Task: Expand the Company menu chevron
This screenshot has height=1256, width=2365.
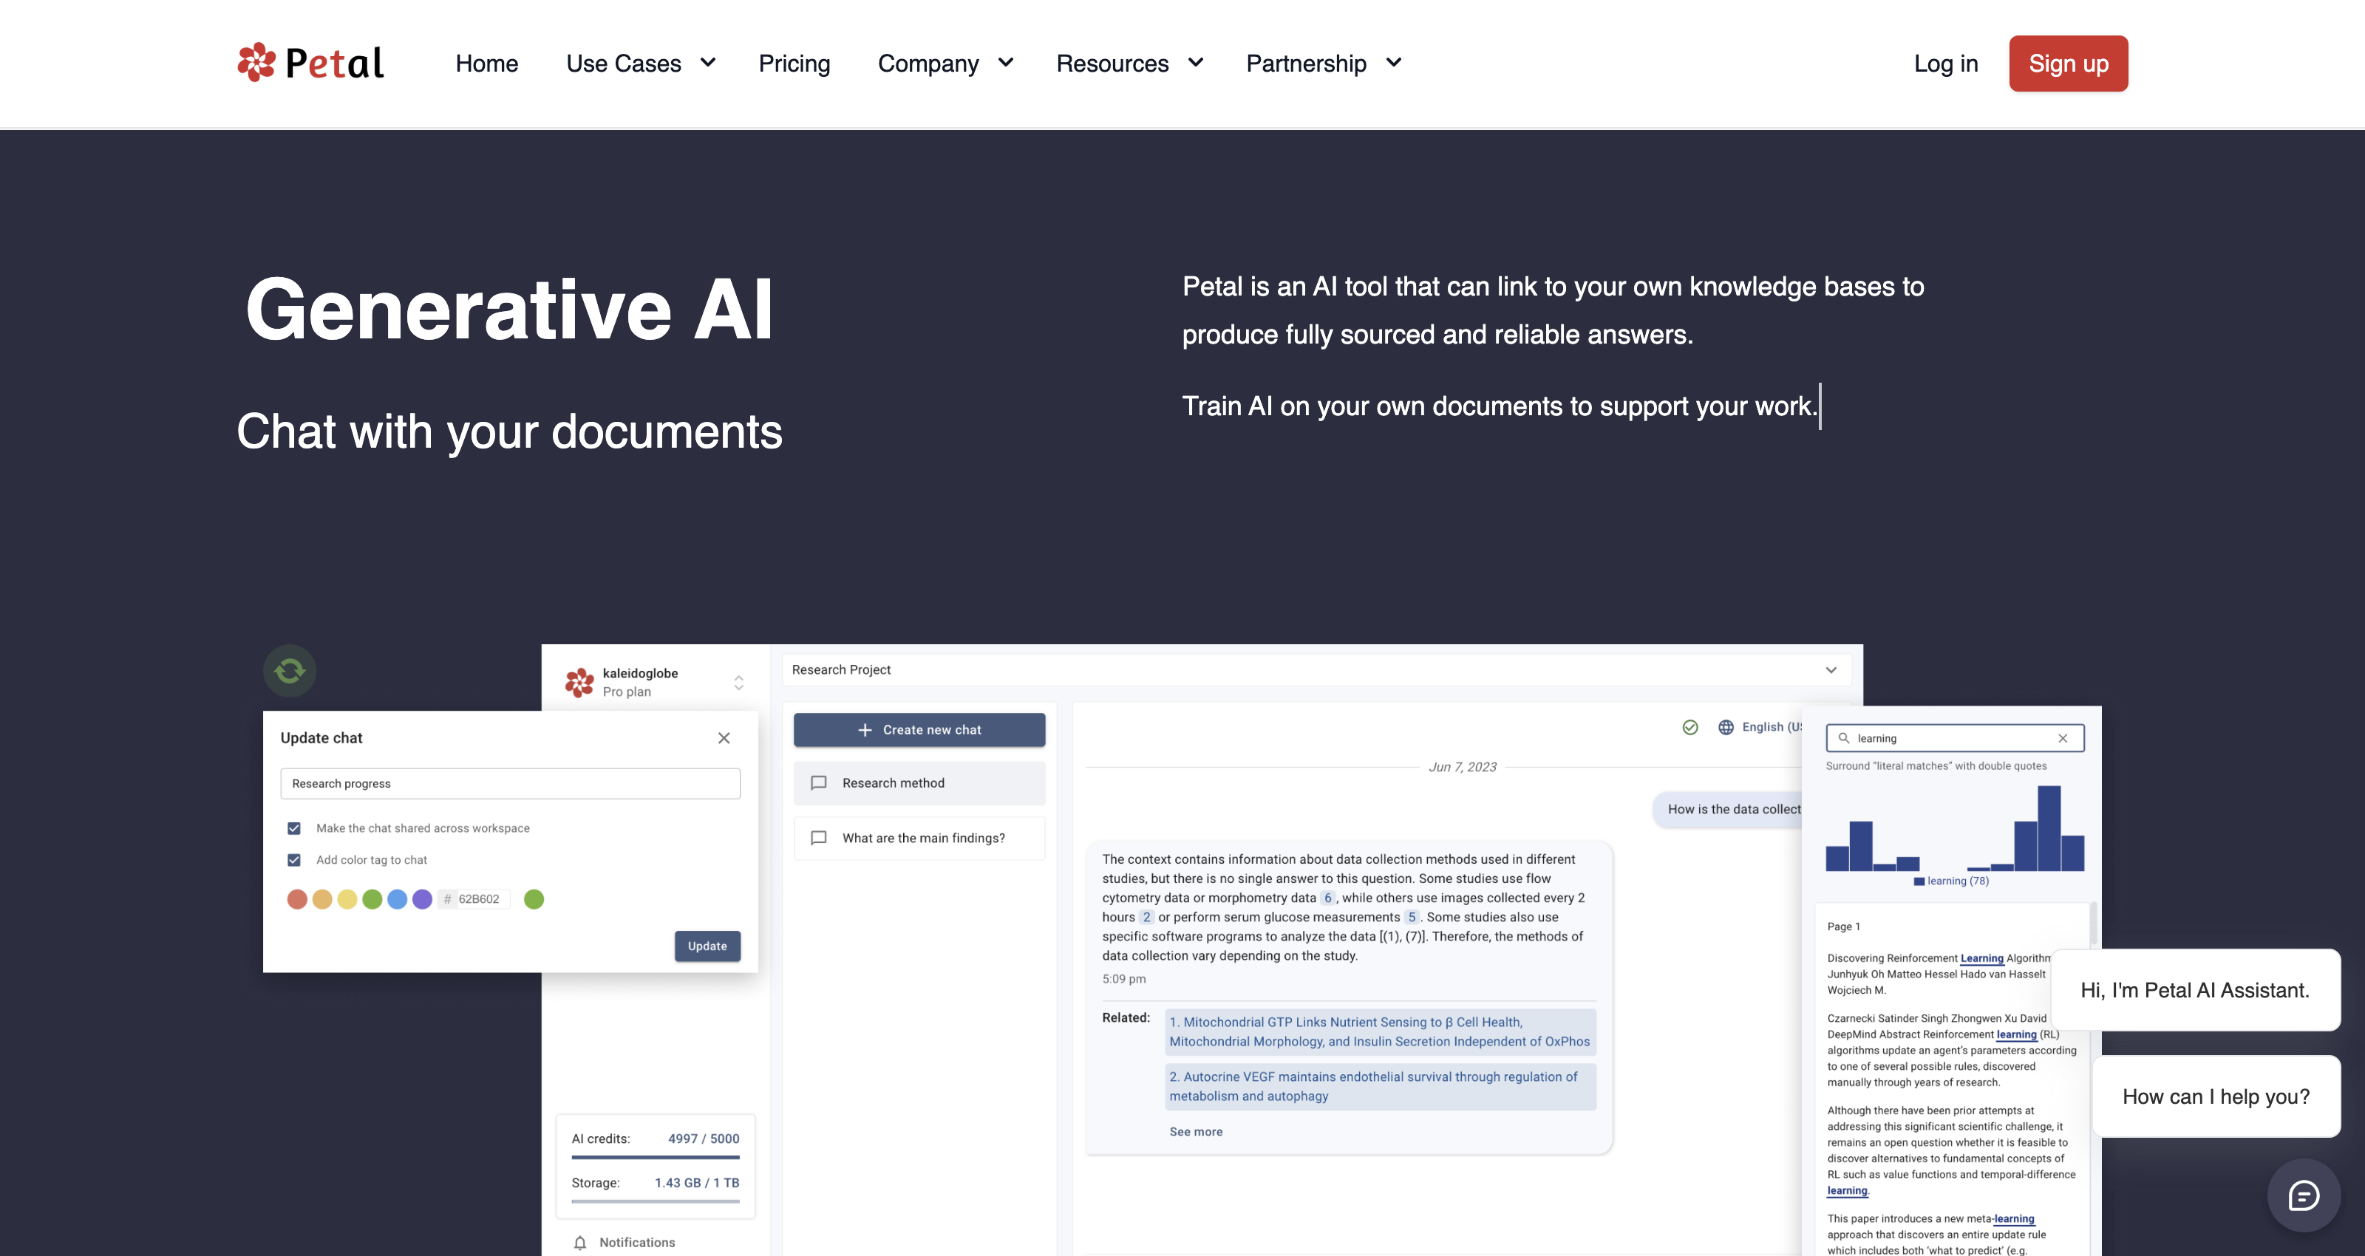Action: tap(1006, 63)
